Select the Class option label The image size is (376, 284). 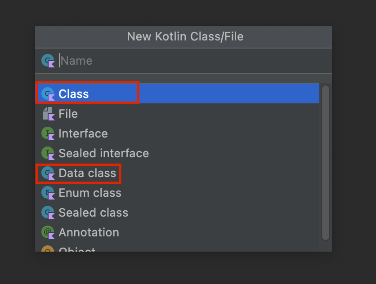pos(74,94)
